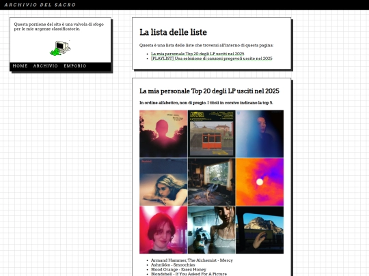This screenshot has height=276, width=369.
Task: Click the girl in tank top album cover
Action: point(212,230)
